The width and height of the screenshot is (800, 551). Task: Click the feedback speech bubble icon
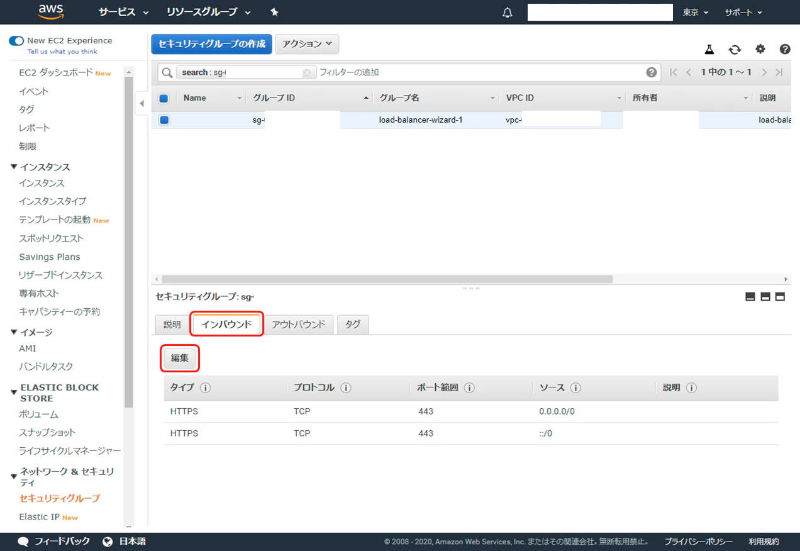[23, 542]
